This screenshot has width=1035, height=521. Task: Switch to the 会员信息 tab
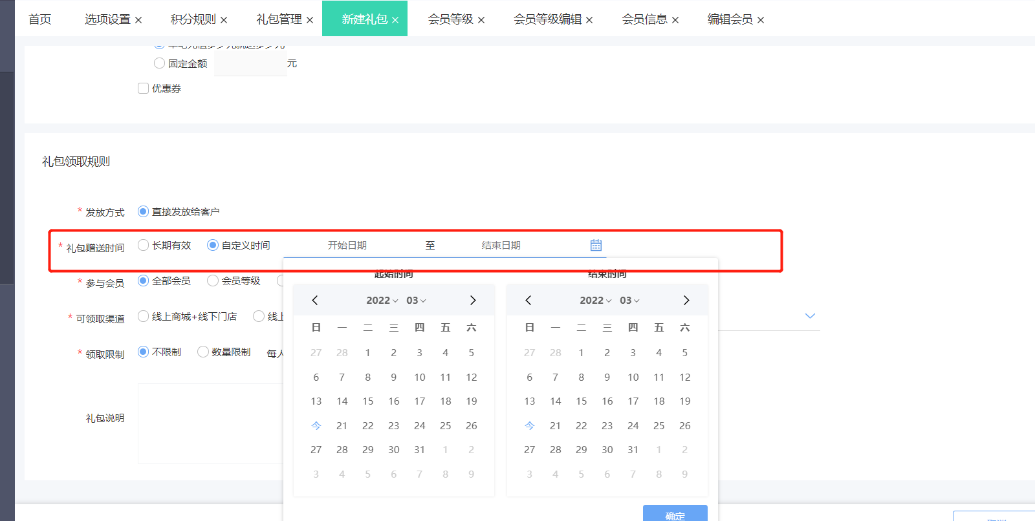pos(644,19)
